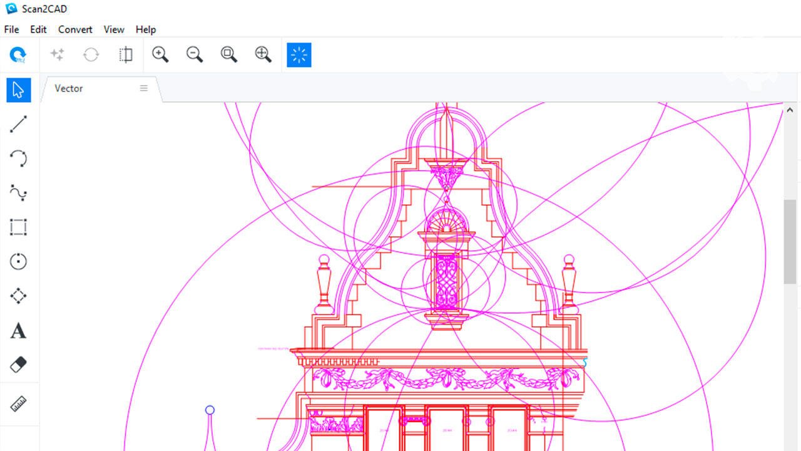Click the Zoom to Window icon
The height and width of the screenshot is (451, 801).
point(229,55)
